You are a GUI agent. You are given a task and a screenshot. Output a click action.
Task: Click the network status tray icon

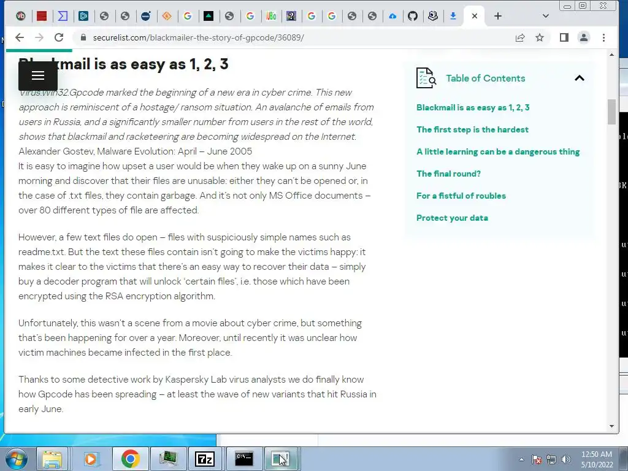point(551,459)
